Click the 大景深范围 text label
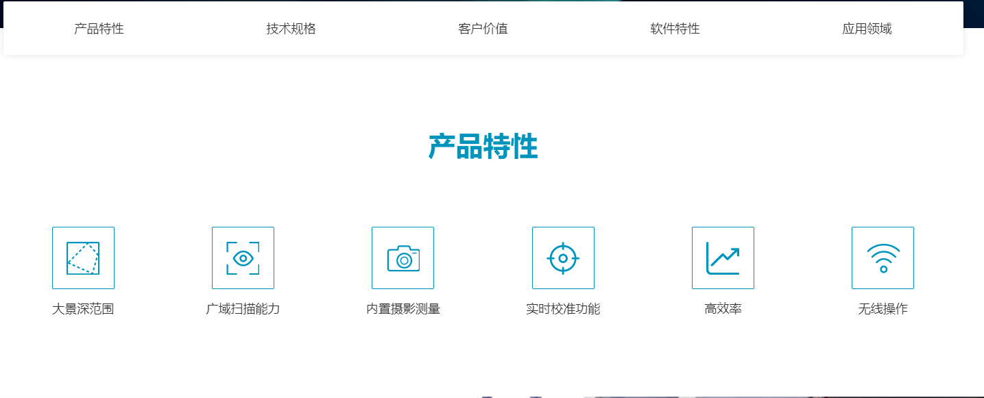Viewport: 984px width, 398px height. pyautogui.click(x=83, y=309)
